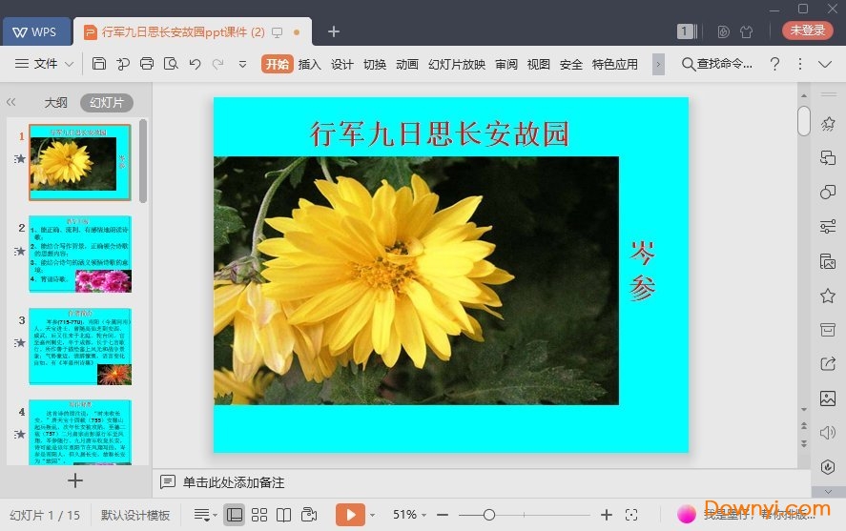Switch to slide sorter view
Viewport: 846px width, 531px height.
[259, 515]
